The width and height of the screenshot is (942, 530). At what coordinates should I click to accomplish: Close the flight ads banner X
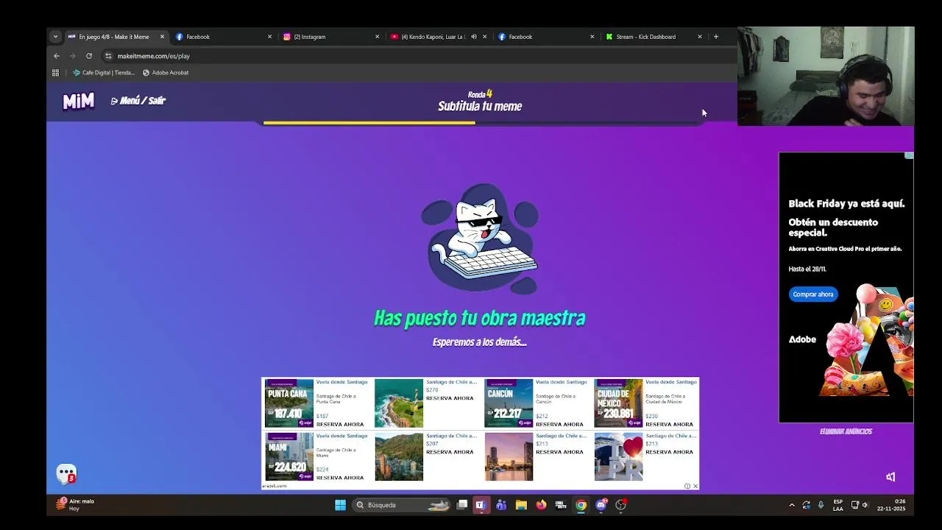pyautogui.click(x=695, y=486)
